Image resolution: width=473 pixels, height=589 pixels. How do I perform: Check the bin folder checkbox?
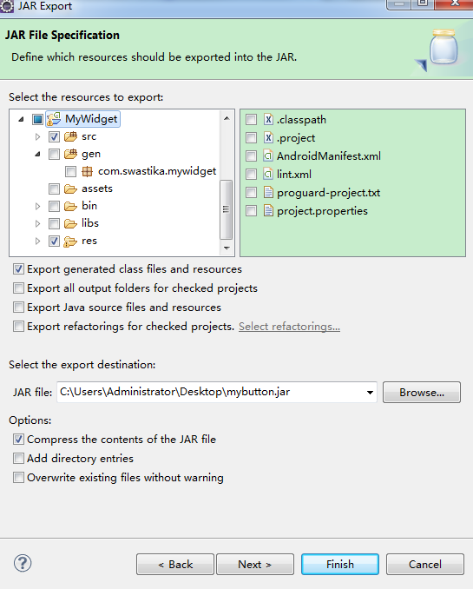tap(54, 206)
